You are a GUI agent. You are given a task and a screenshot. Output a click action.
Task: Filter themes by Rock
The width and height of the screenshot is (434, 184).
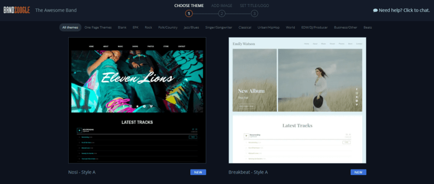[148, 28]
